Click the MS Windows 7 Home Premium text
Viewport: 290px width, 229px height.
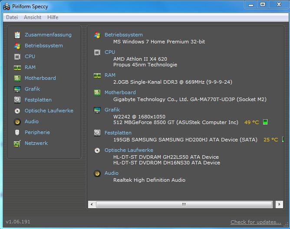point(159,42)
